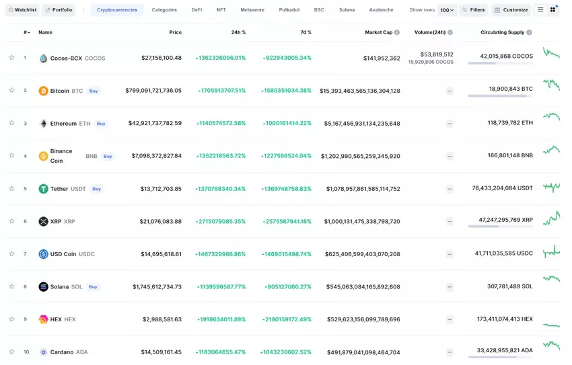Switch to grid view layout icon
Image resolution: width=572 pixels, height=365 pixels.
553,10
